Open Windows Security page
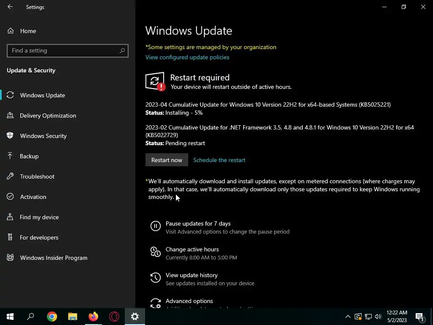This screenshot has width=433, height=325. click(44, 136)
